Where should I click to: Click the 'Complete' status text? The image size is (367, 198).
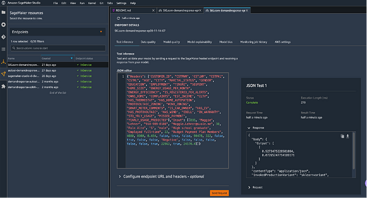click(252, 102)
